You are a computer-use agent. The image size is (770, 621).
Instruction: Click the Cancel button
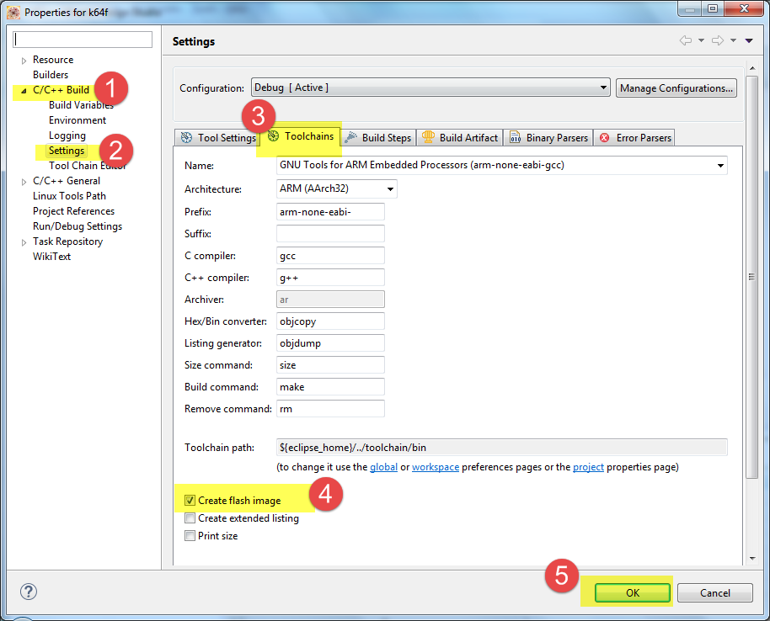tap(715, 592)
